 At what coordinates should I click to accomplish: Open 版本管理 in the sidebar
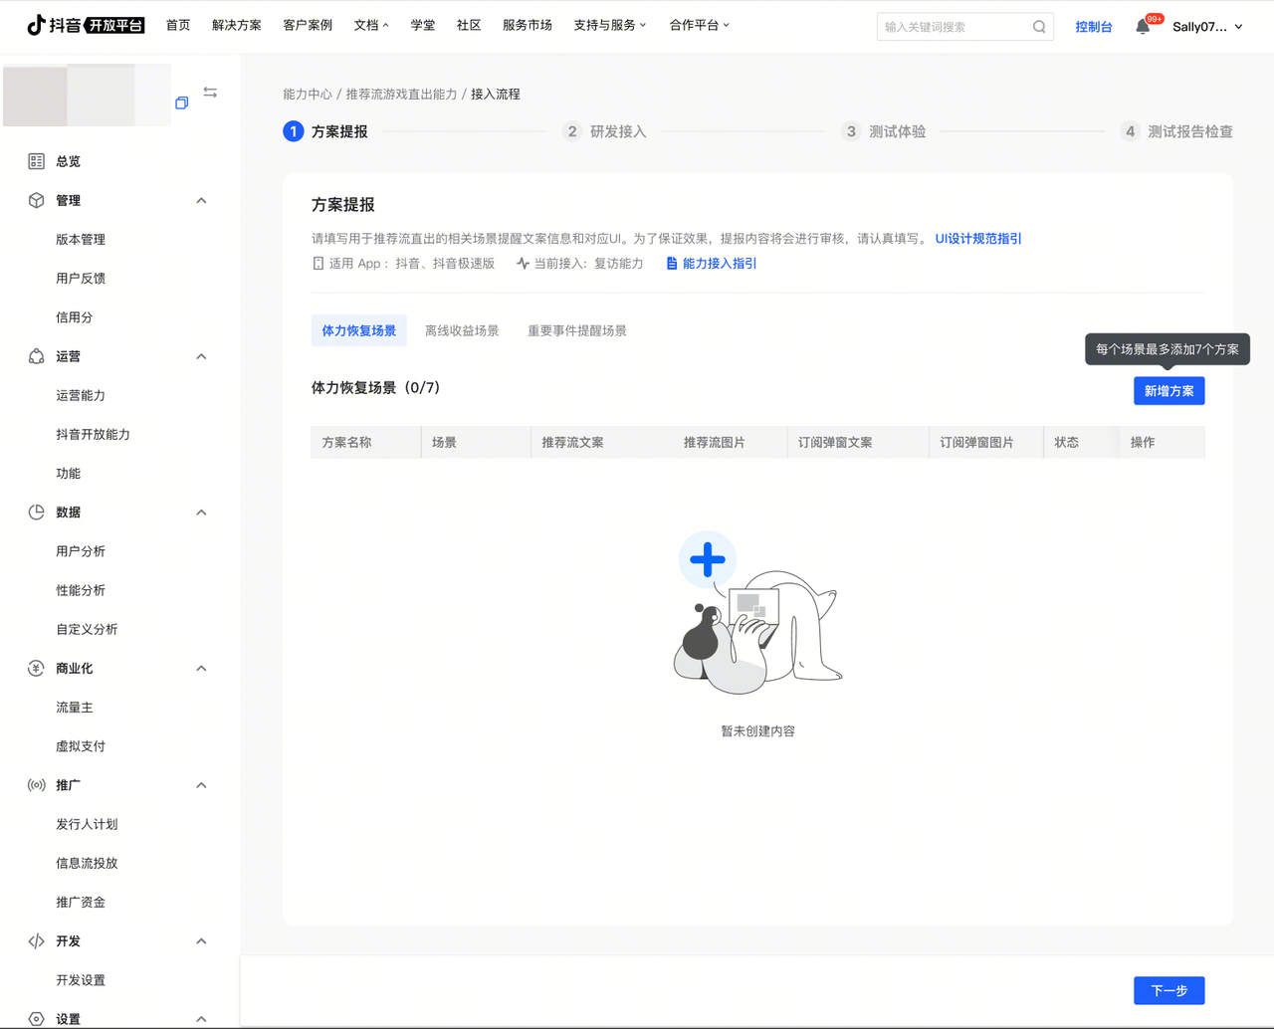click(81, 240)
